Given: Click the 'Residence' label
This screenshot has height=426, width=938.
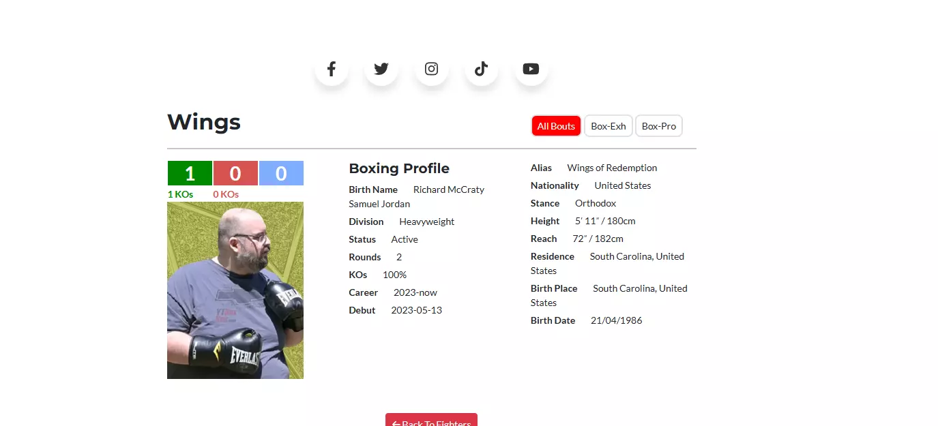Looking at the screenshot, I should coord(553,256).
